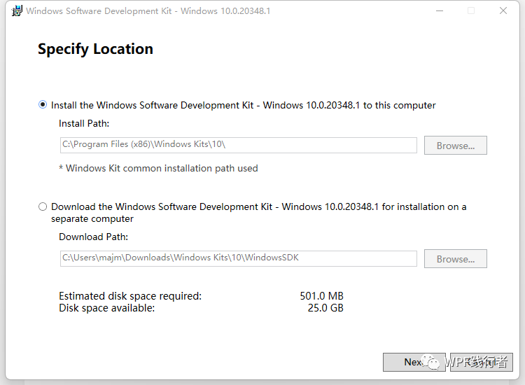Click the Specify Location heading
Screen dimensions: 525x385
[95, 49]
